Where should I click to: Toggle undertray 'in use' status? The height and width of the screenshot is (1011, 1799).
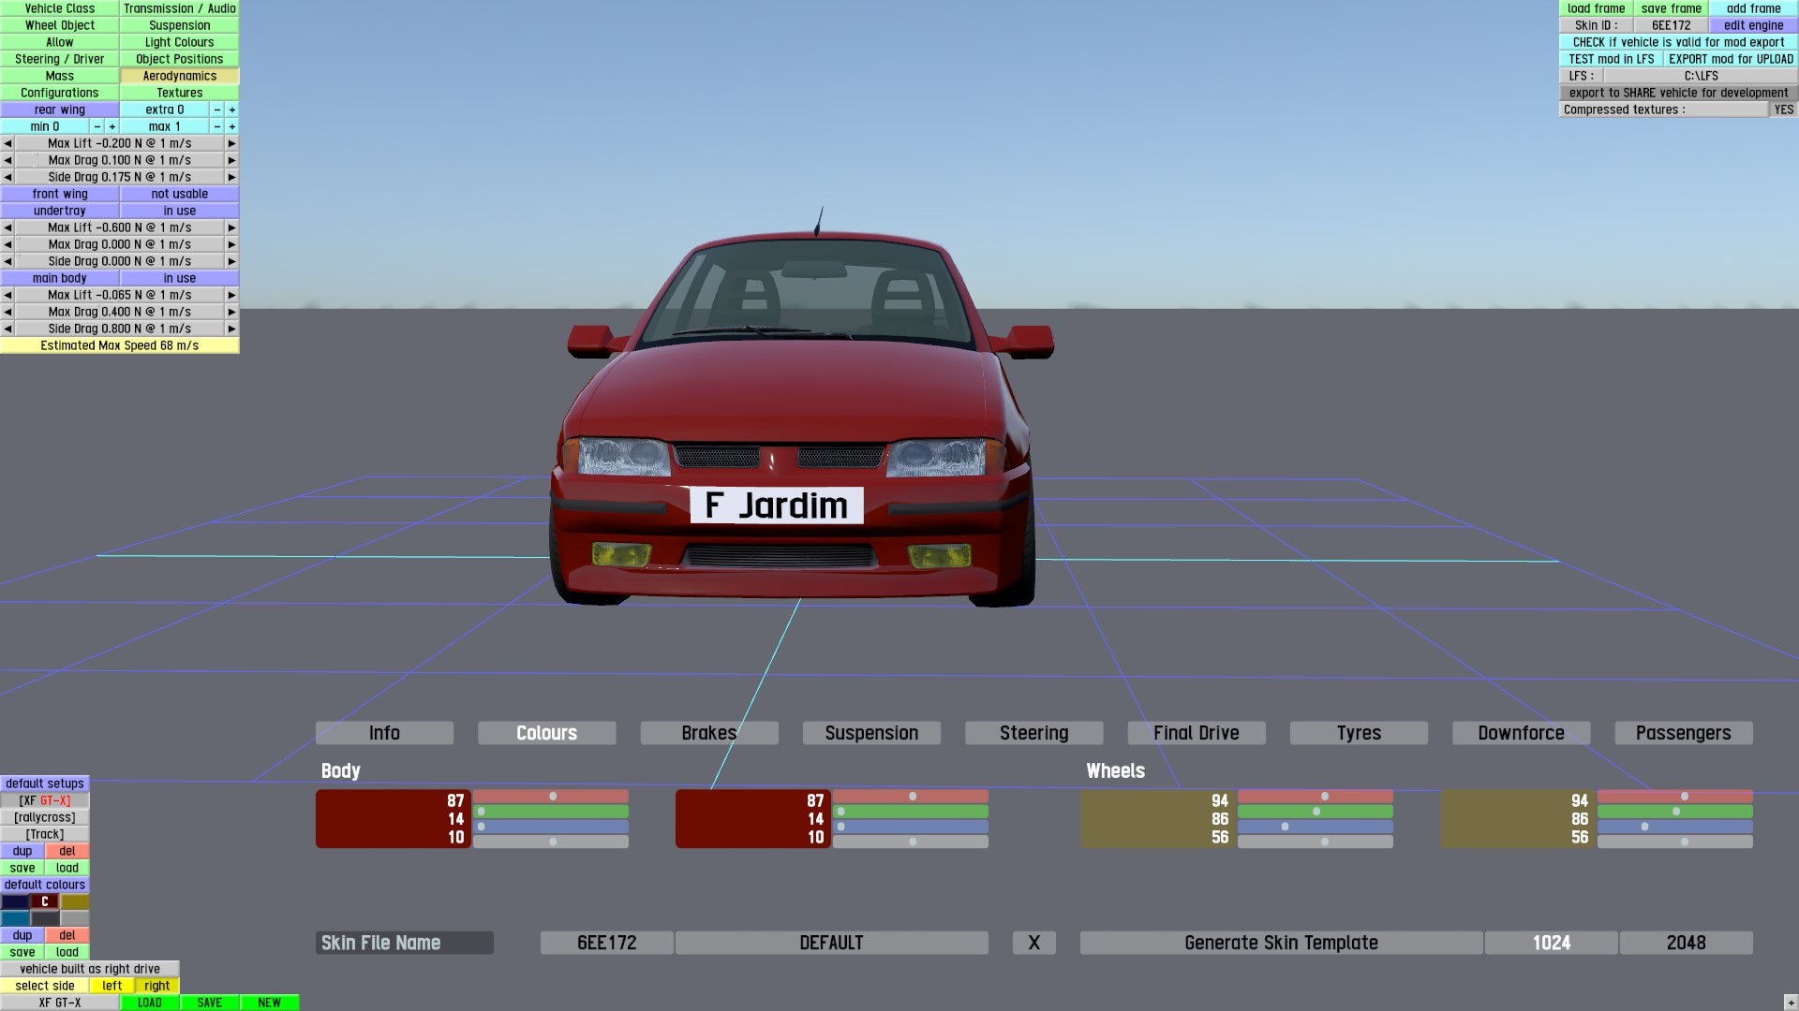179,211
